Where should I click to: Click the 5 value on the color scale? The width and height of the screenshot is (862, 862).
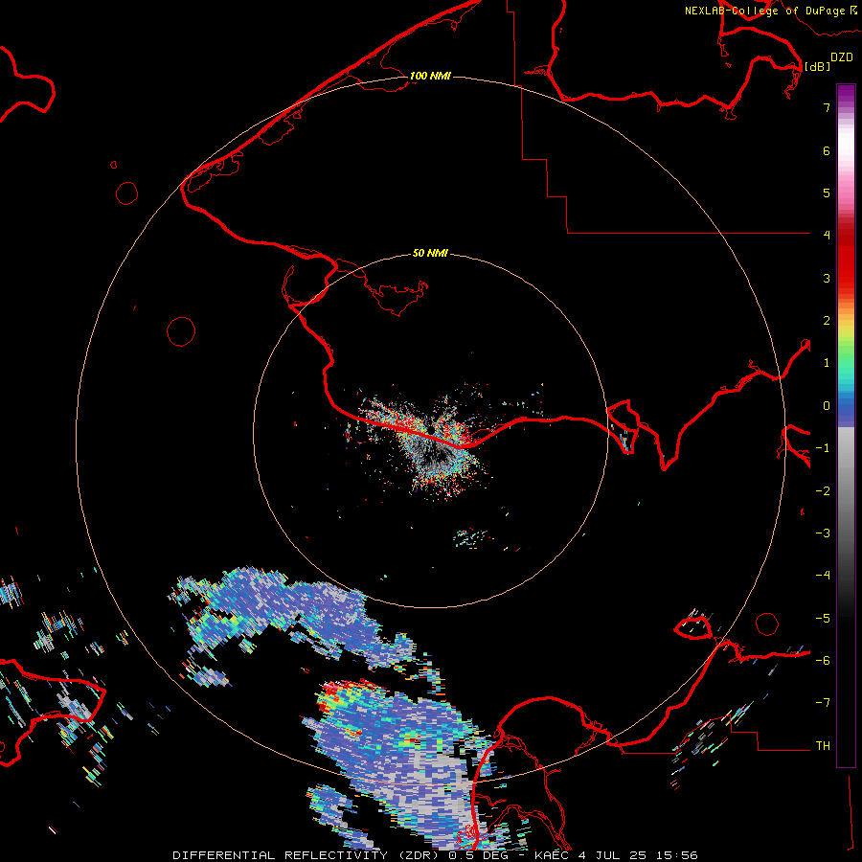827,193
